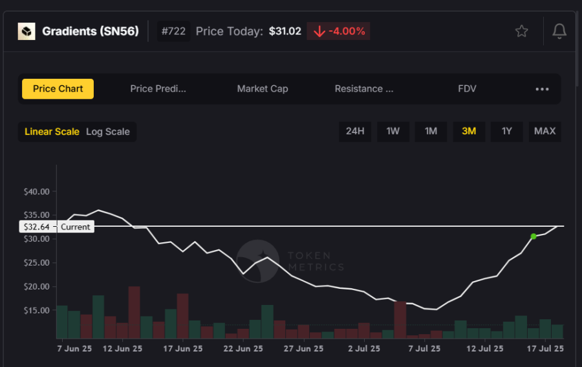The height and width of the screenshot is (367, 582).
Task: Click the notification bell icon
Action: (x=559, y=31)
